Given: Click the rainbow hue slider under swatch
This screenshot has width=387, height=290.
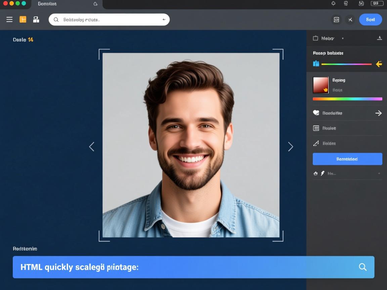Looking at the screenshot, I should pos(347,99).
